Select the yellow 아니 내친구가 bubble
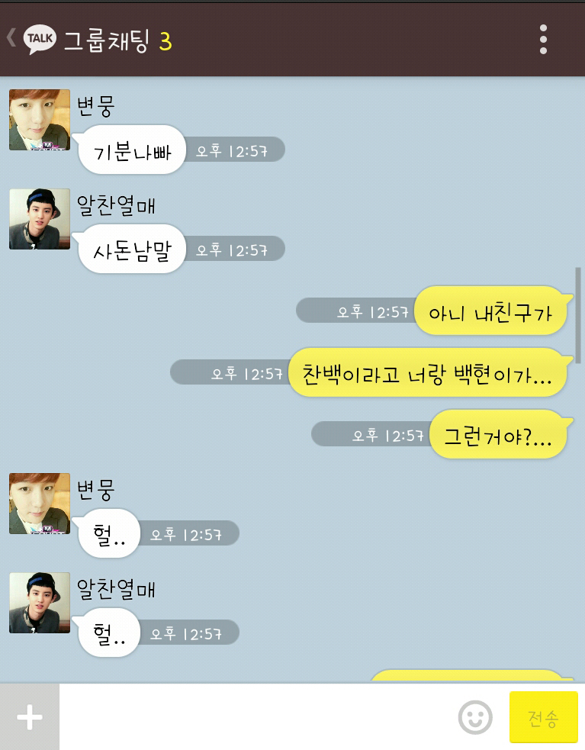Image resolution: width=585 pixels, height=750 pixels. [491, 311]
